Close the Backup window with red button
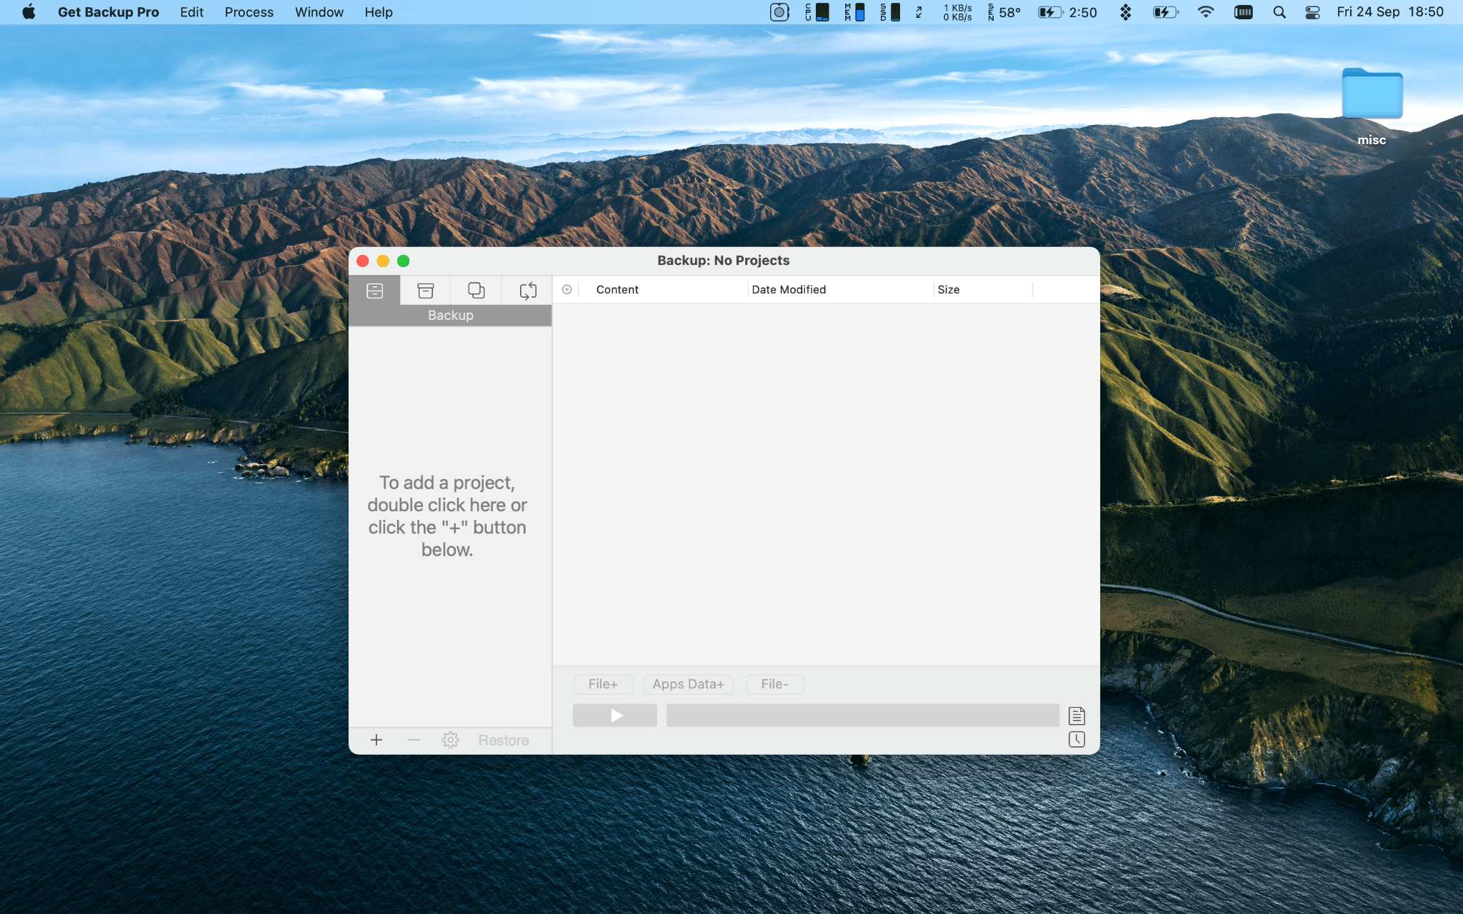 [363, 261]
